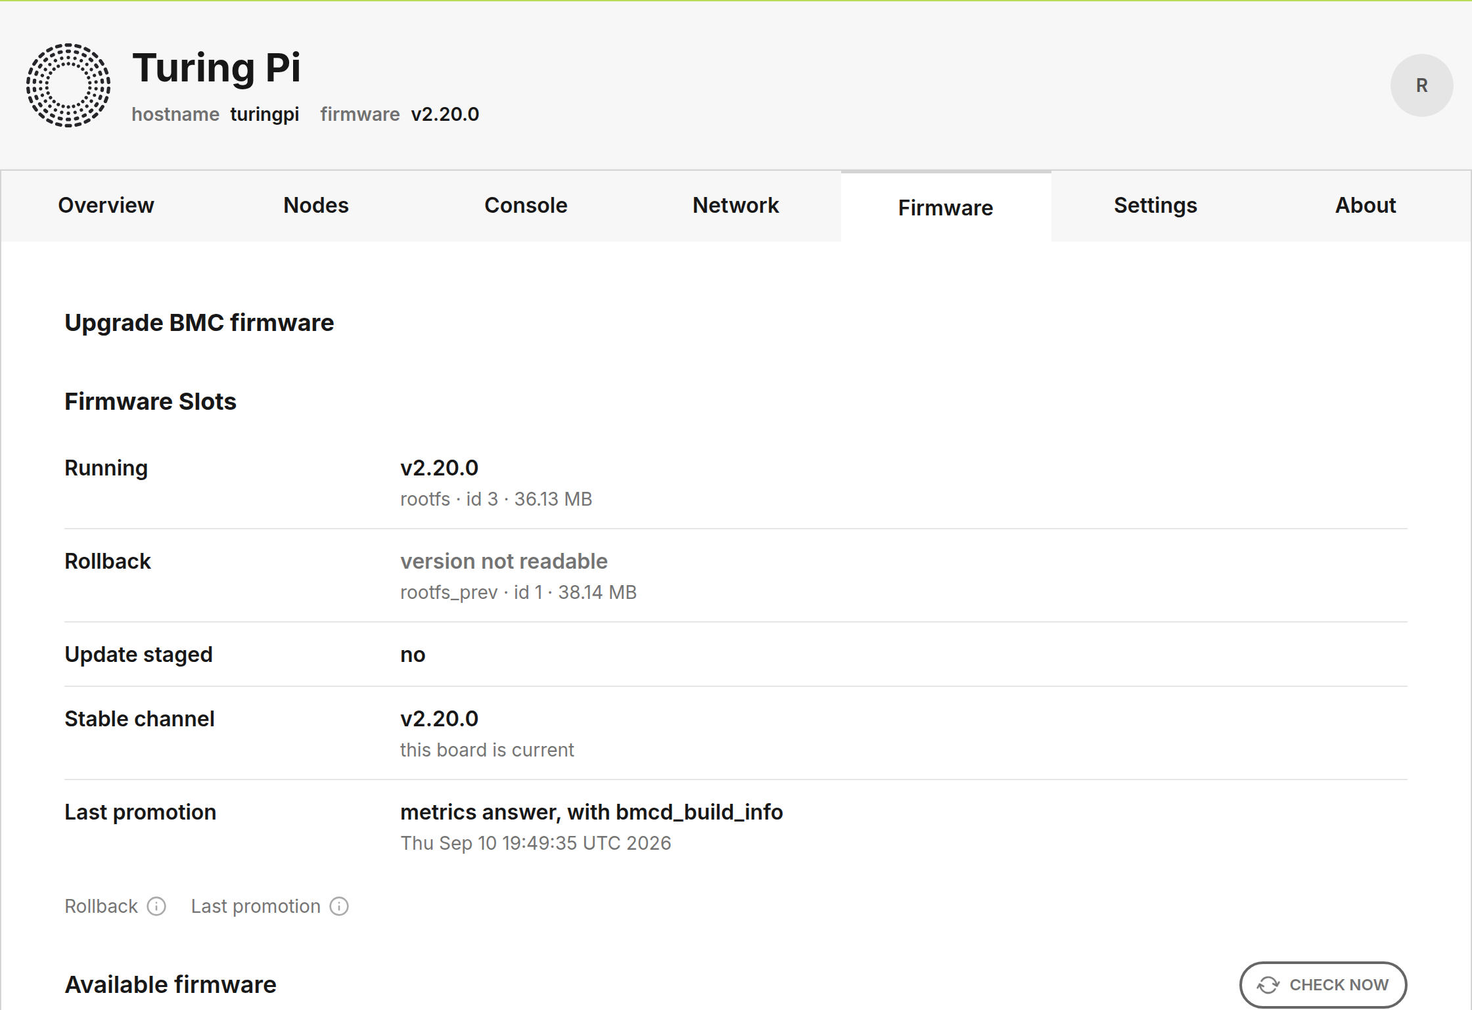Click timestamp 'Thu Sep 10 19:49:35 UTC 2026'
The height and width of the screenshot is (1010, 1472).
[x=536, y=843]
